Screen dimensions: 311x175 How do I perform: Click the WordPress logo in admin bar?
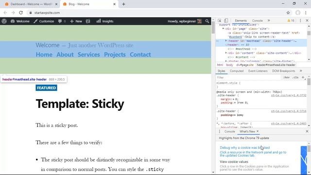coord(4,21)
